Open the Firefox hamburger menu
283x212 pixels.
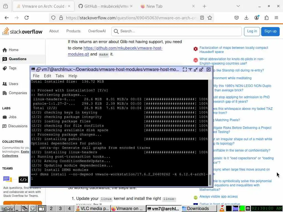[276, 18]
